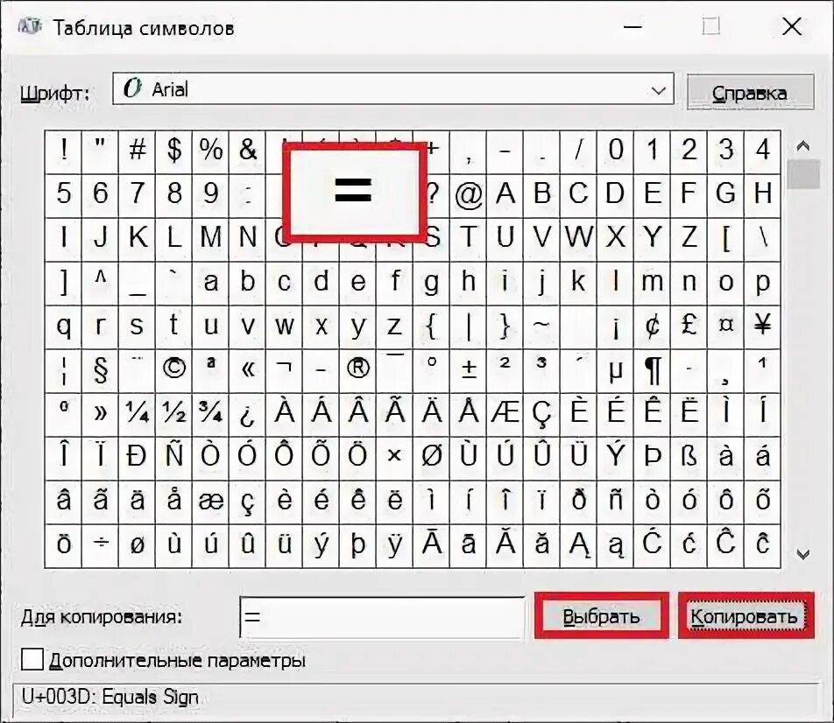Image resolution: width=834 pixels, height=723 pixels.
Task: Select the ¢ cent sign
Action: (x=652, y=327)
